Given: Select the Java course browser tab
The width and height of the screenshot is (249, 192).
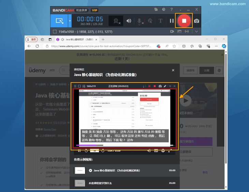Looking at the screenshot, I should tap(77, 40).
